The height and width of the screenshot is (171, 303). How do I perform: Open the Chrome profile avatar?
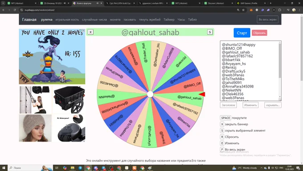pyautogui.click(x=294, y=10)
